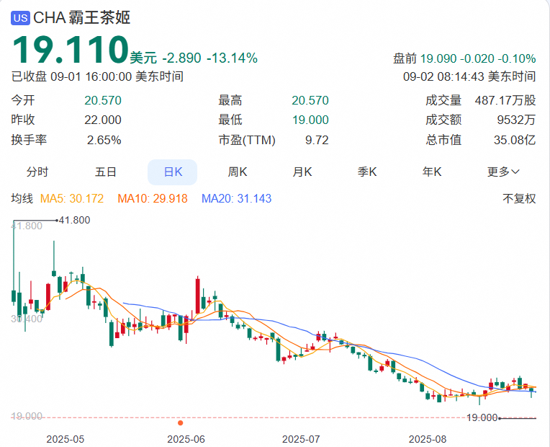Select the 日K daily candlestick tab
Image resolution: width=550 pixels, height=447 pixels.
(x=172, y=172)
